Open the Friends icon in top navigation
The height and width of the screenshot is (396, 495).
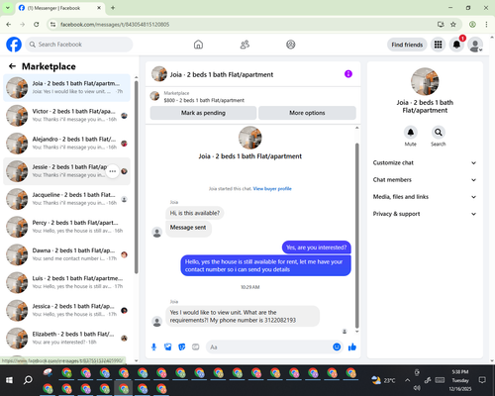tap(245, 45)
